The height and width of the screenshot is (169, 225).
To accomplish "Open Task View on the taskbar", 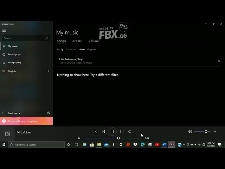I will click(76, 145).
